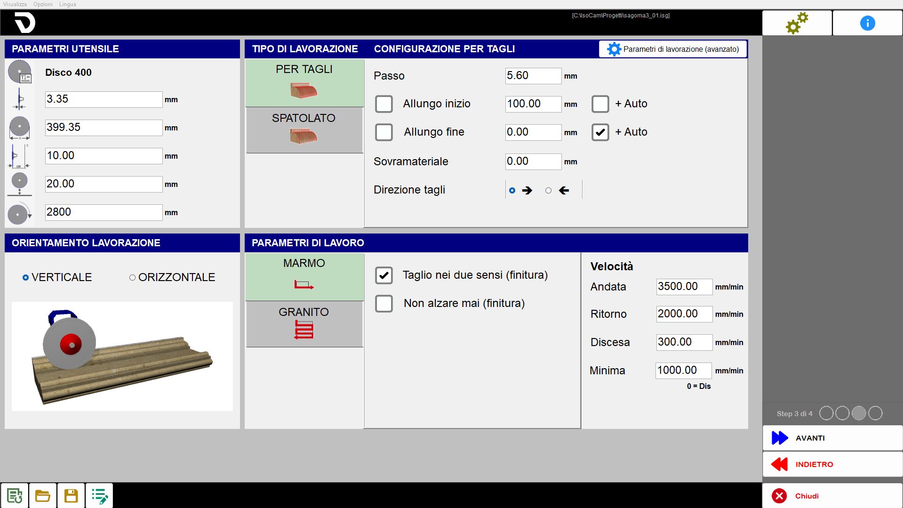Select left arrow cut direction
This screenshot has width=903, height=508.
click(x=548, y=191)
